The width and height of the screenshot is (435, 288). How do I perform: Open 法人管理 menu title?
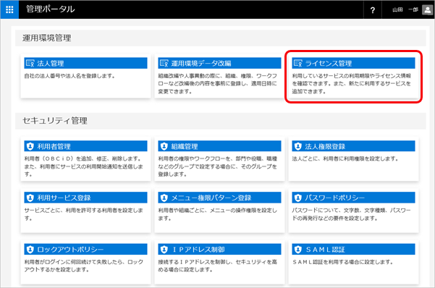51,64
